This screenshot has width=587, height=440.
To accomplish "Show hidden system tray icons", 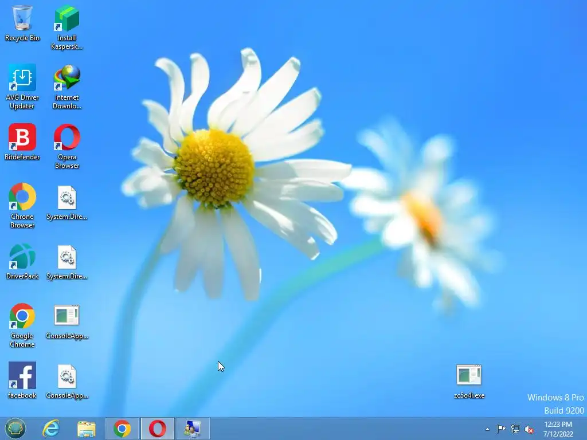I will [487, 429].
